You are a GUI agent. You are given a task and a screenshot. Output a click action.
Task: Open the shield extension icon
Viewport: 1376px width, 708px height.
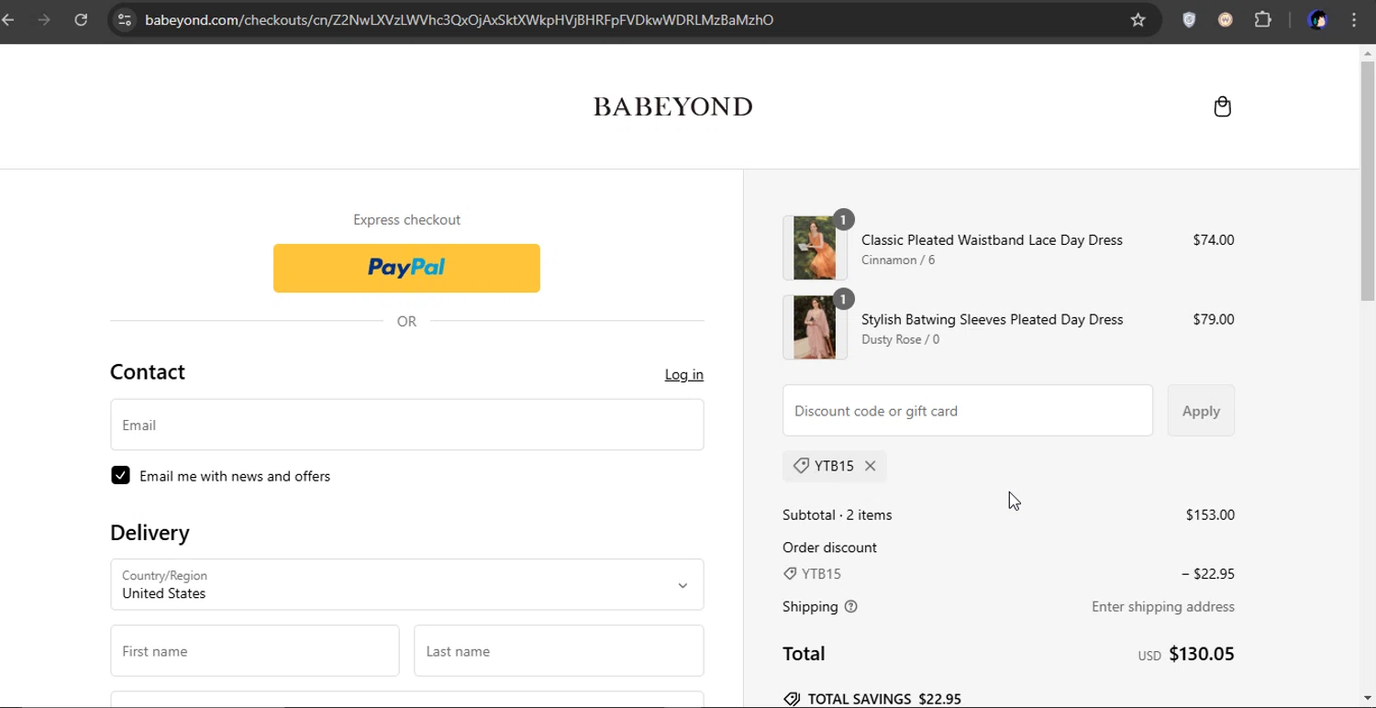click(x=1189, y=19)
